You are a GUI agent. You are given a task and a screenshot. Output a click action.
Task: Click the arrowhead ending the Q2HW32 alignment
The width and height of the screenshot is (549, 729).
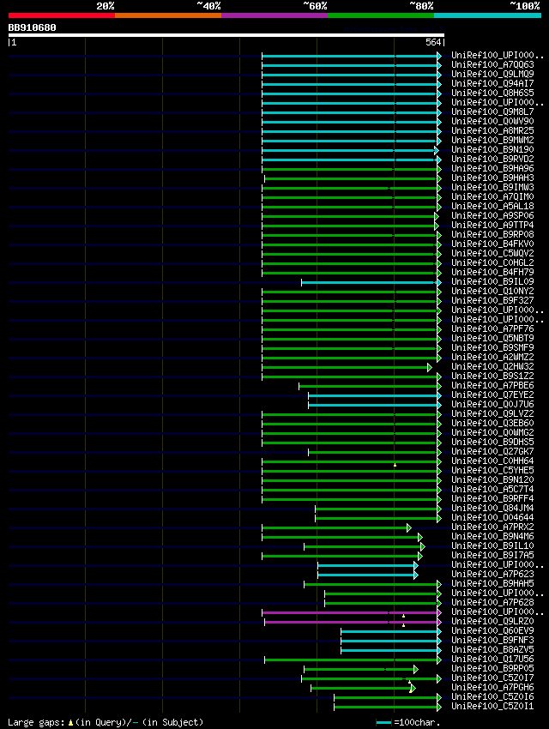430,367
